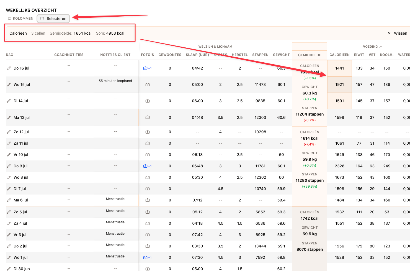This screenshot has width=410, height=271.
Task: Click the Calorieën column header
Action: 339,55
